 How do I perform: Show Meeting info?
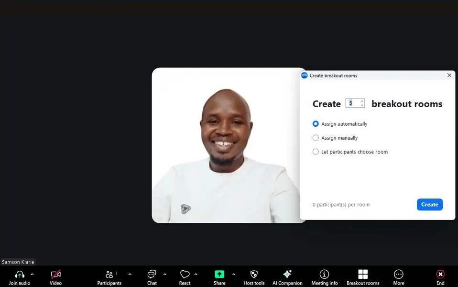click(x=324, y=275)
